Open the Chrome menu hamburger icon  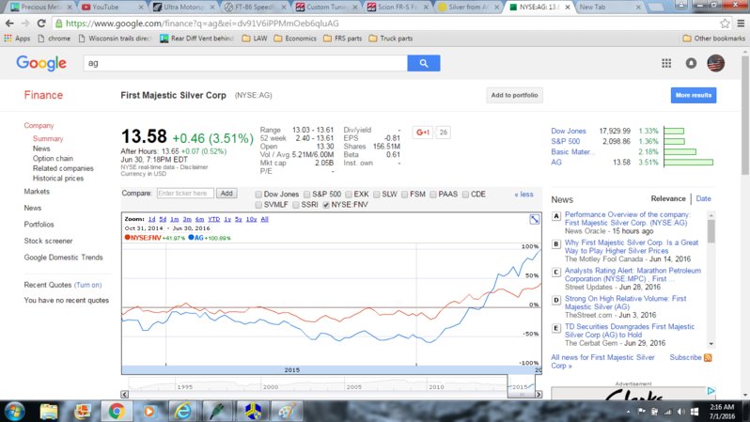741,23
